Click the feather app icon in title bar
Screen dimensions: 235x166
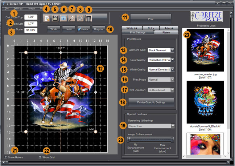click(4, 4)
